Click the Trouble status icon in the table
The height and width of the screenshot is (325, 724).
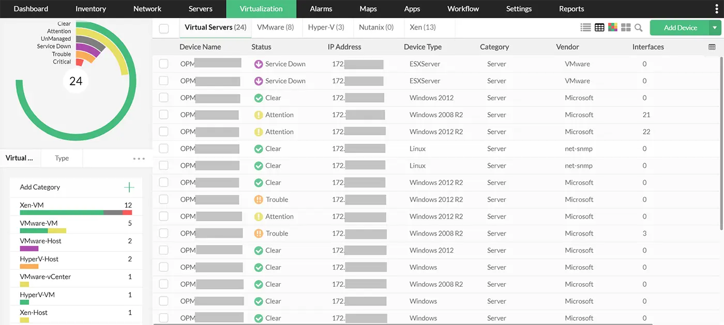[258, 199]
